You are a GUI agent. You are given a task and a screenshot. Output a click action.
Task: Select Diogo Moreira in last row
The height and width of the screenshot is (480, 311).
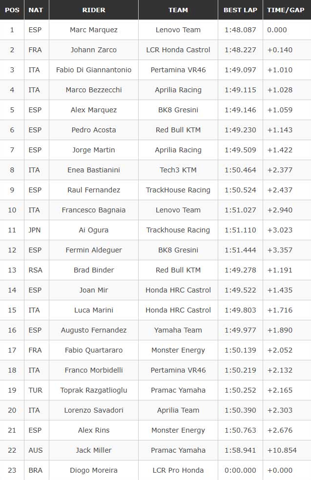tap(93, 470)
